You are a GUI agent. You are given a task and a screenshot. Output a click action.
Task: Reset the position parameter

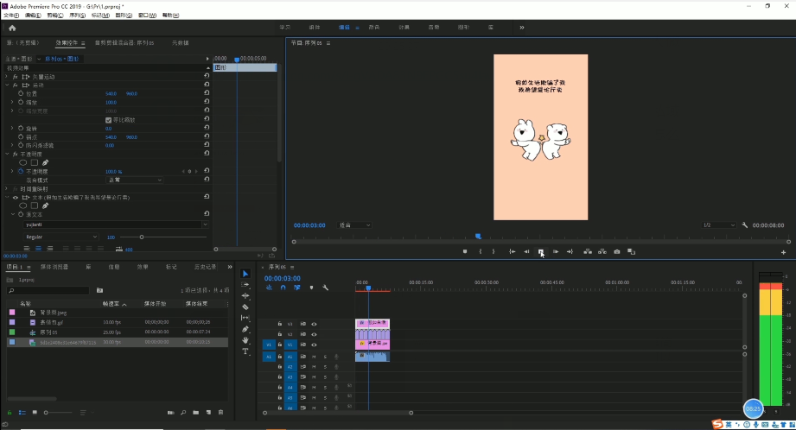tap(207, 93)
